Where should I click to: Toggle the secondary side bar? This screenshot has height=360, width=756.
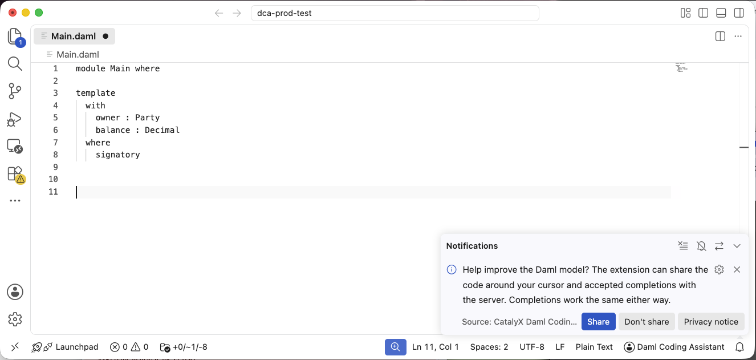[x=739, y=13]
